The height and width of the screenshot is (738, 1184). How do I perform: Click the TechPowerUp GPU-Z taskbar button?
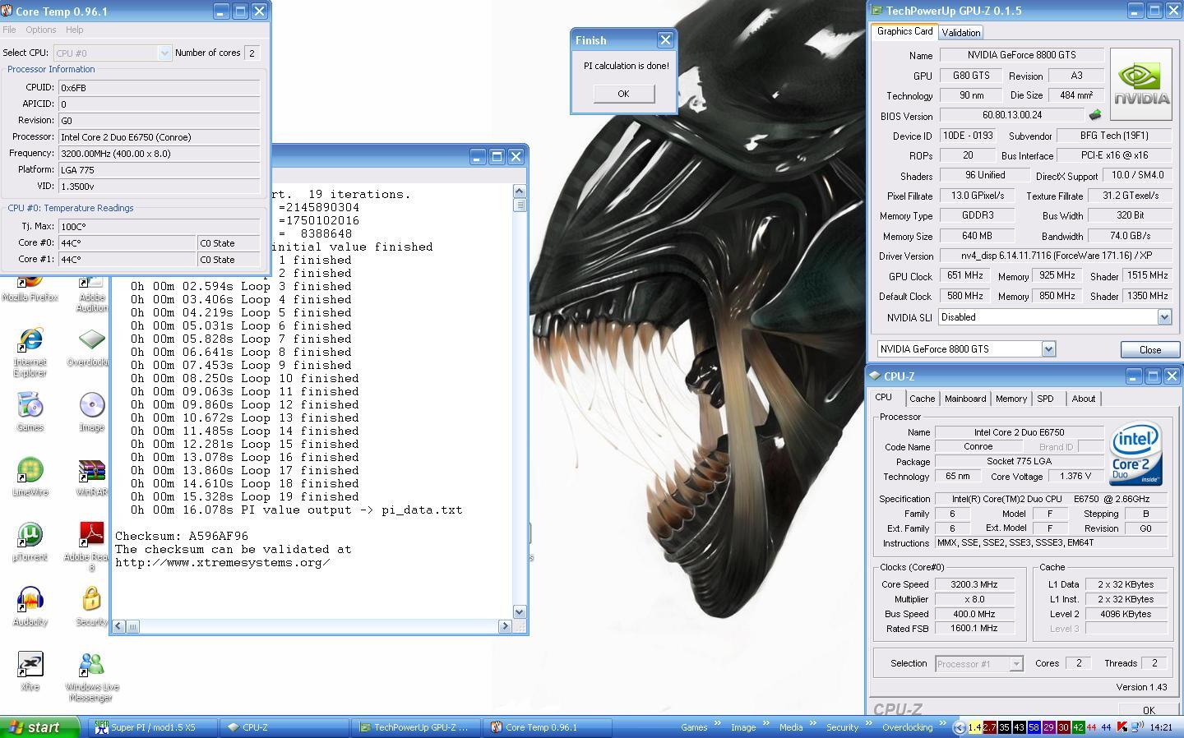click(417, 727)
